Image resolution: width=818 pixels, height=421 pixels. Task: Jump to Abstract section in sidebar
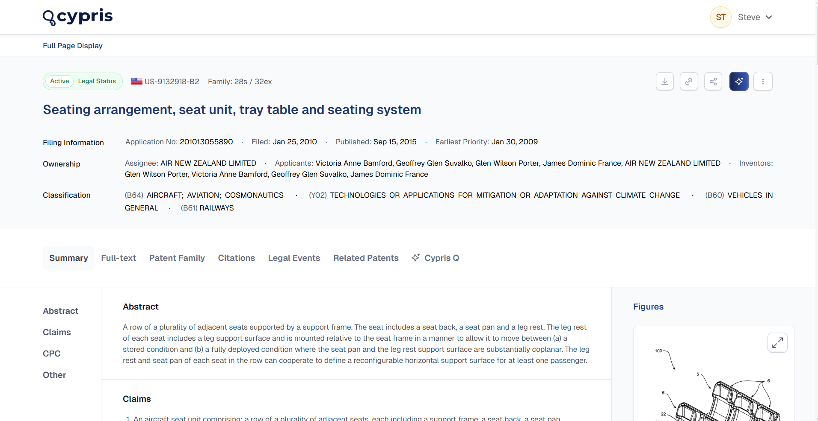coord(61,311)
